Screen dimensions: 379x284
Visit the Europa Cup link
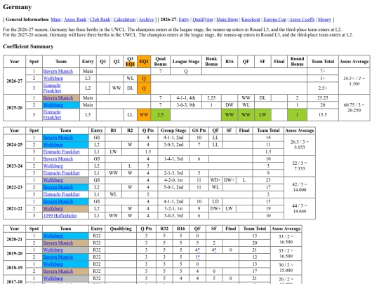tap(274, 20)
